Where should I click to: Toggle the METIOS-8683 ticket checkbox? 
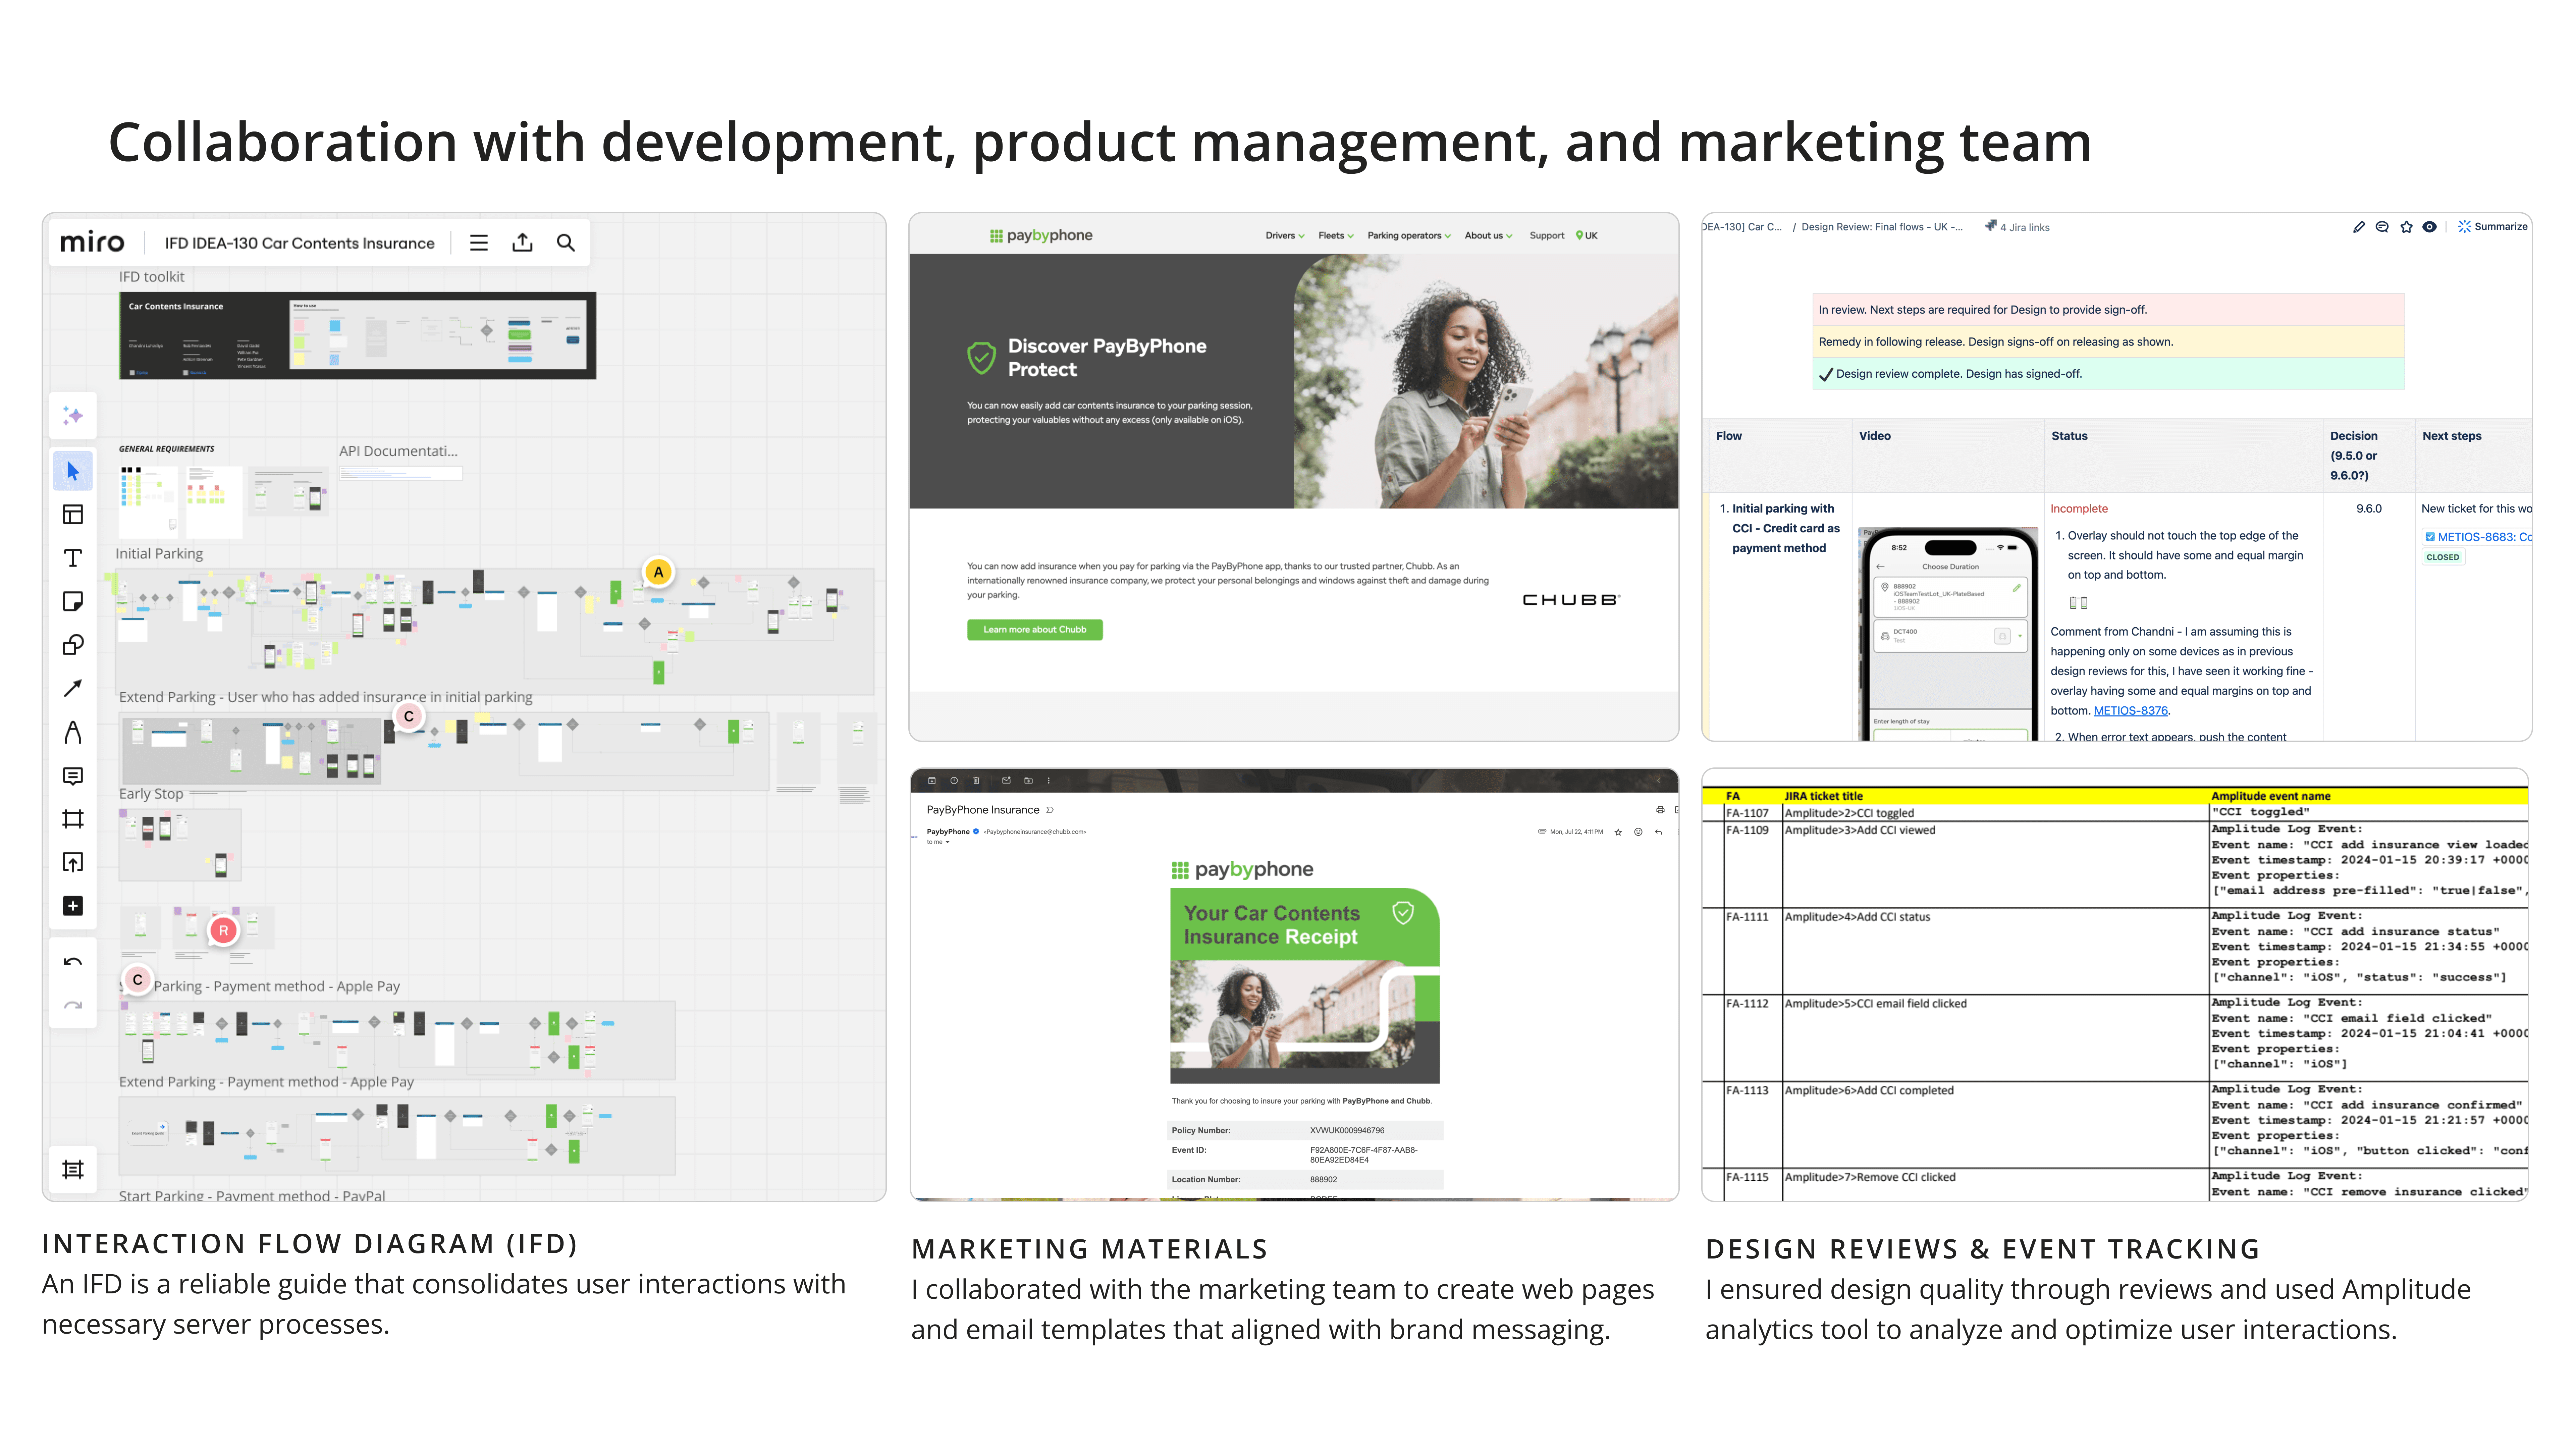tap(2430, 537)
